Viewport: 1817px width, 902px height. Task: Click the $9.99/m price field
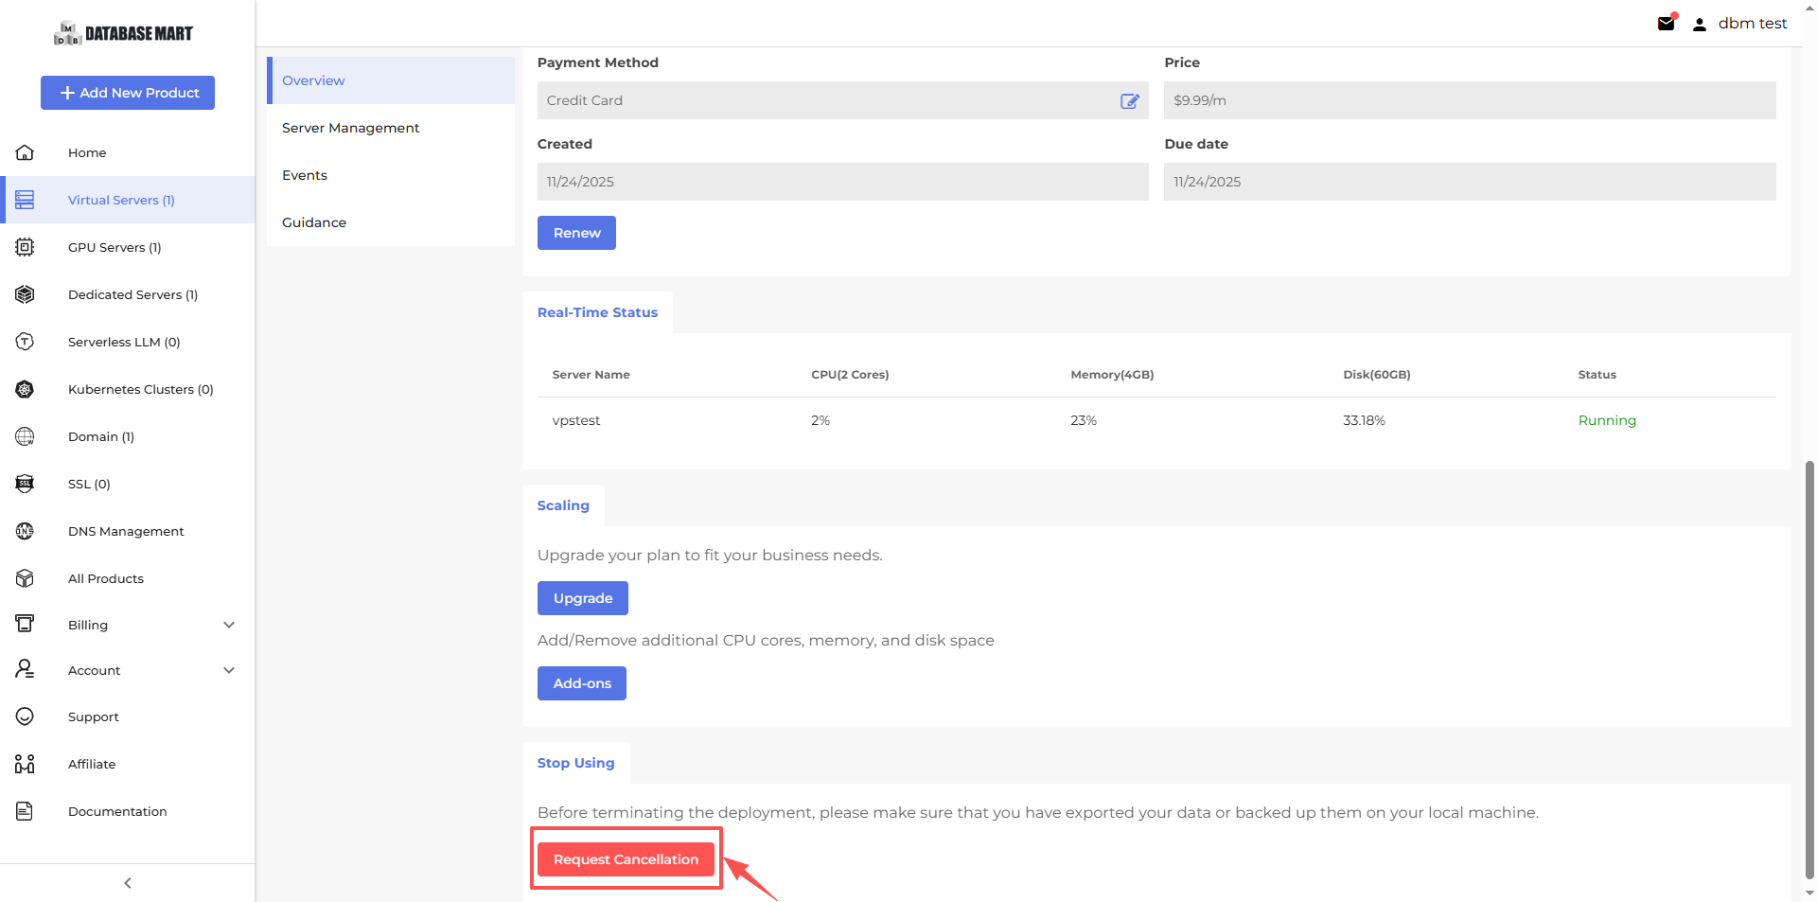(x=1470, y=100)
